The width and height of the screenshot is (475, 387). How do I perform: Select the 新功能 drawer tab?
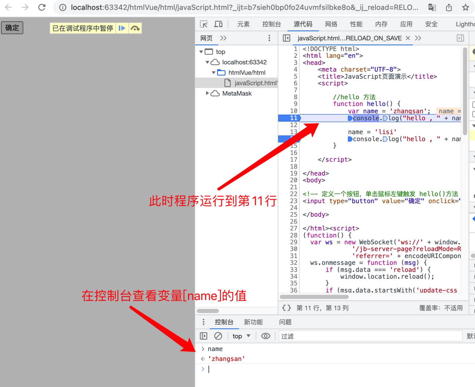pos(253,322)
